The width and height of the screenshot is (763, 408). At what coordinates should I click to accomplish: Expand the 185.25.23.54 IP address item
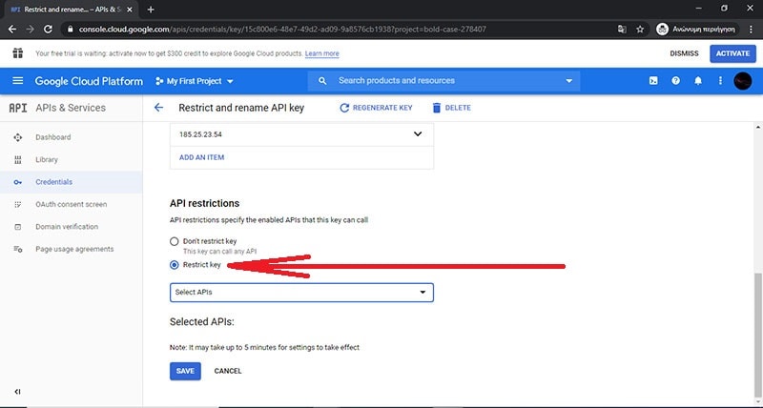pyautogui.click(x=417, y=134)
